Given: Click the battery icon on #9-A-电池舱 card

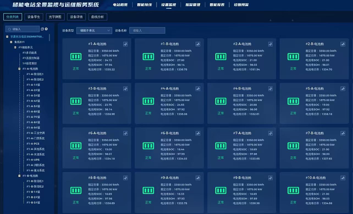Looking at the screenshot, I should tap(148, 190).
